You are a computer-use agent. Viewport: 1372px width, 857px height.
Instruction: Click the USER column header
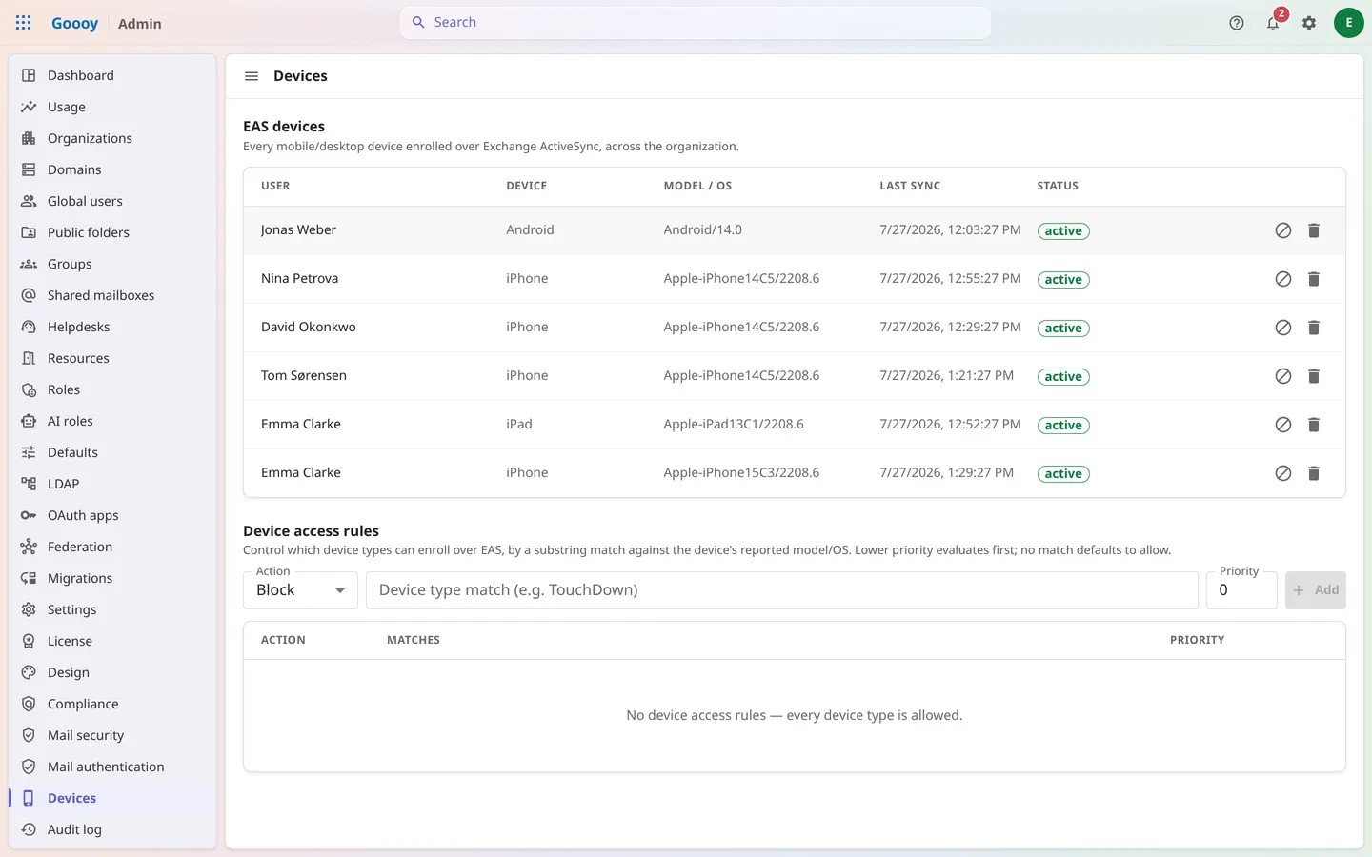[x=275, y=187]
